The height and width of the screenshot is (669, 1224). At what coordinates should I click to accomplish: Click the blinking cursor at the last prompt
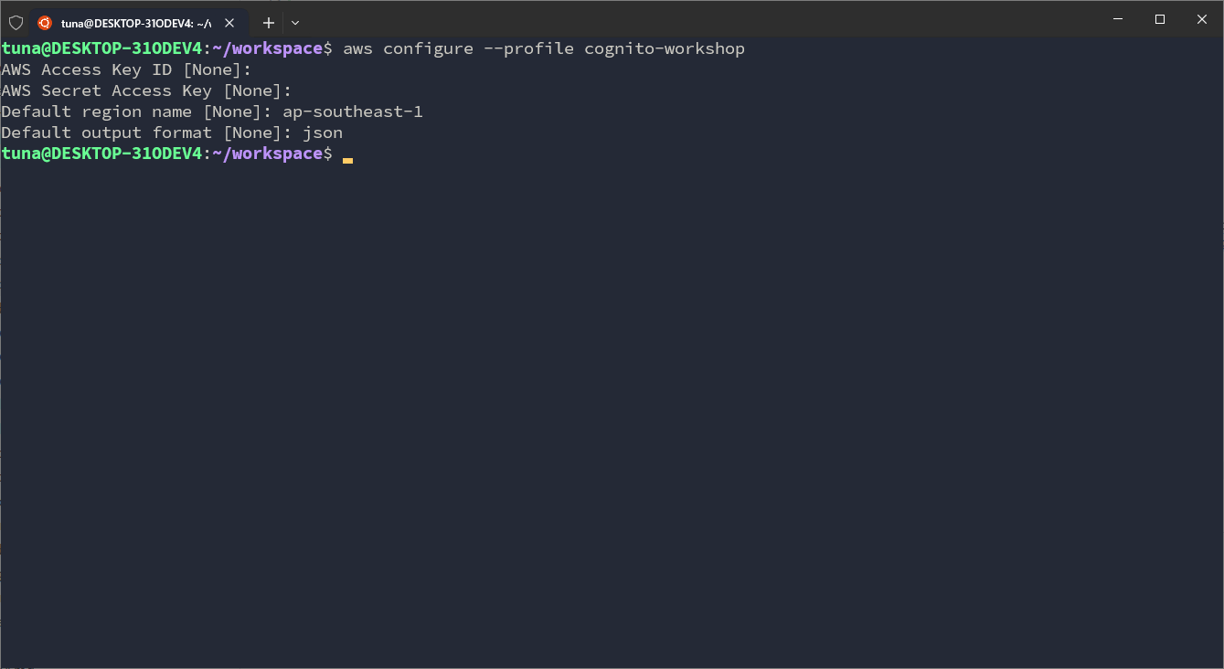[x=347, y=159]
